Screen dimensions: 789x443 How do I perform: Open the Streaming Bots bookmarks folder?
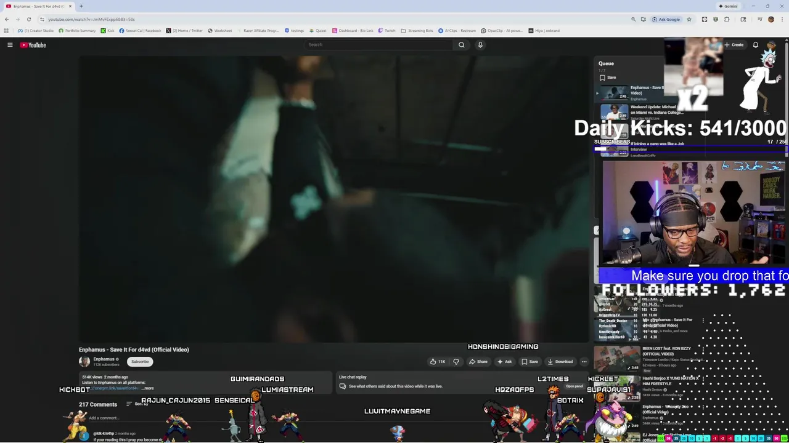(x=417, y=31)
